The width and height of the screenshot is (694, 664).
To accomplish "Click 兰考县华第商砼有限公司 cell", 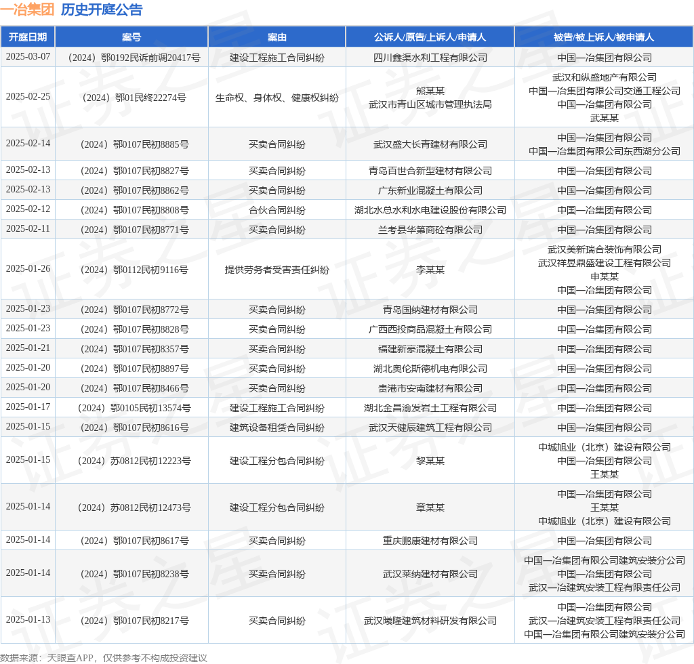I will 430,230.
